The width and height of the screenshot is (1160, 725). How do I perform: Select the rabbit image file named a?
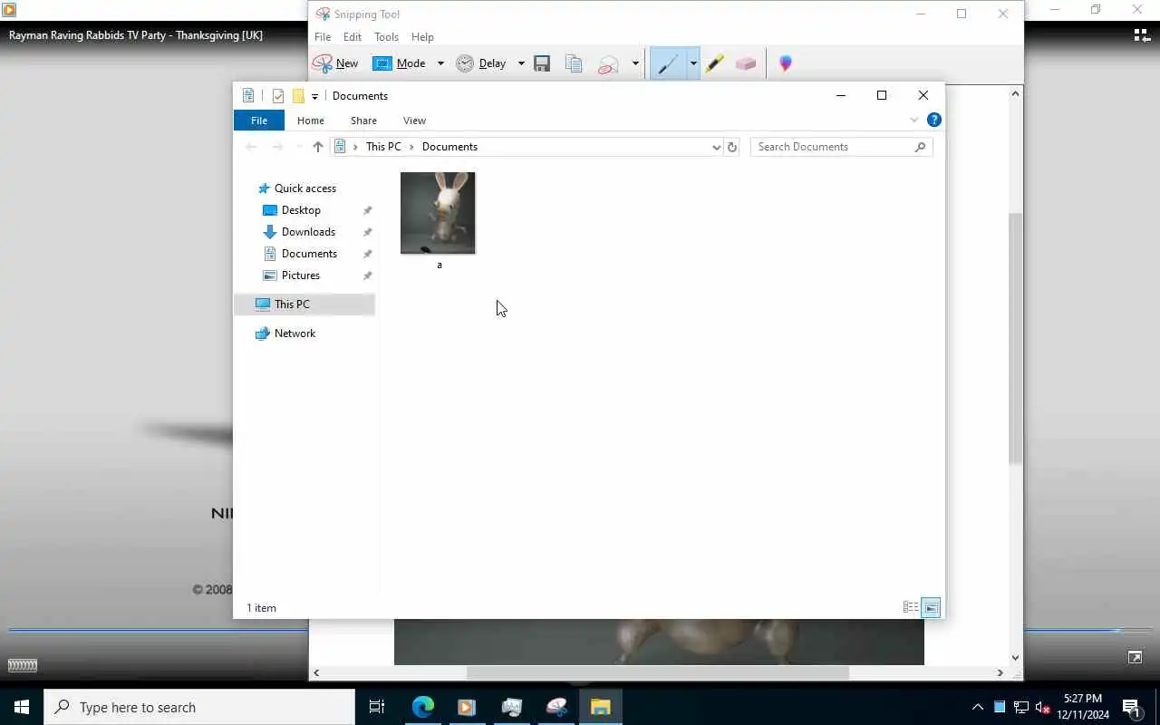(438, 220)
